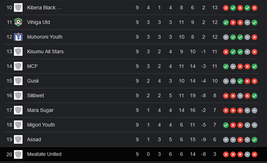The width and height of the screenshot is (267, 163).
Task: Click Kisumu All Stars' shield placeholder badge
Action: click(x=18, y=51)
